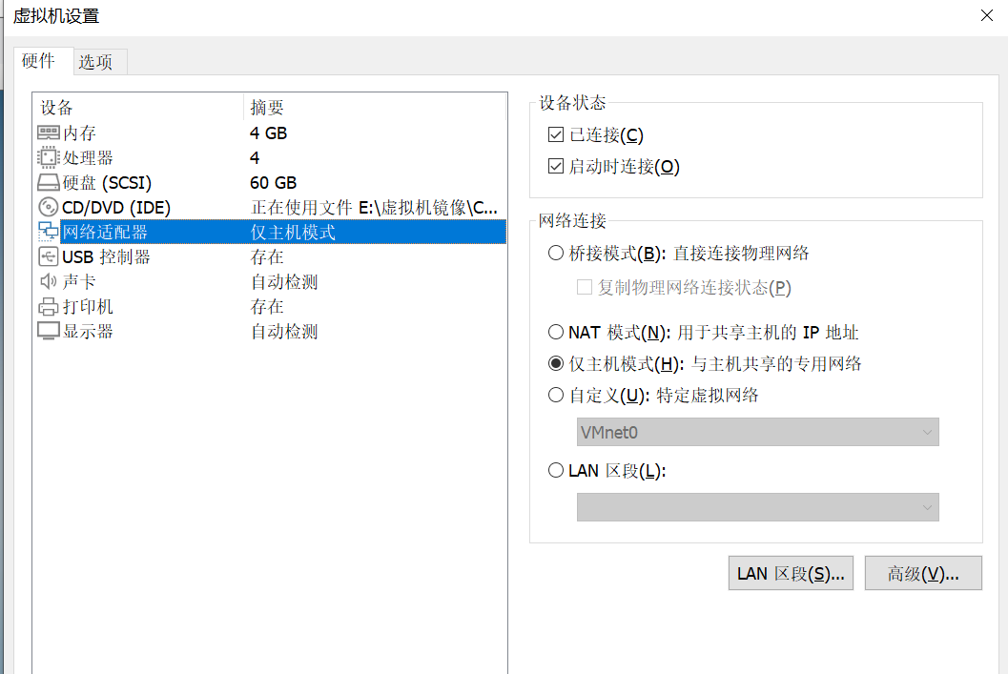Close the 虚拟机设置 dialog

click(x=987, y=15)
